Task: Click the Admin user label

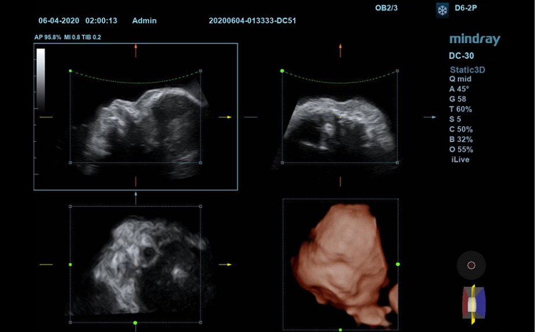Action: (x=144, y=21)
